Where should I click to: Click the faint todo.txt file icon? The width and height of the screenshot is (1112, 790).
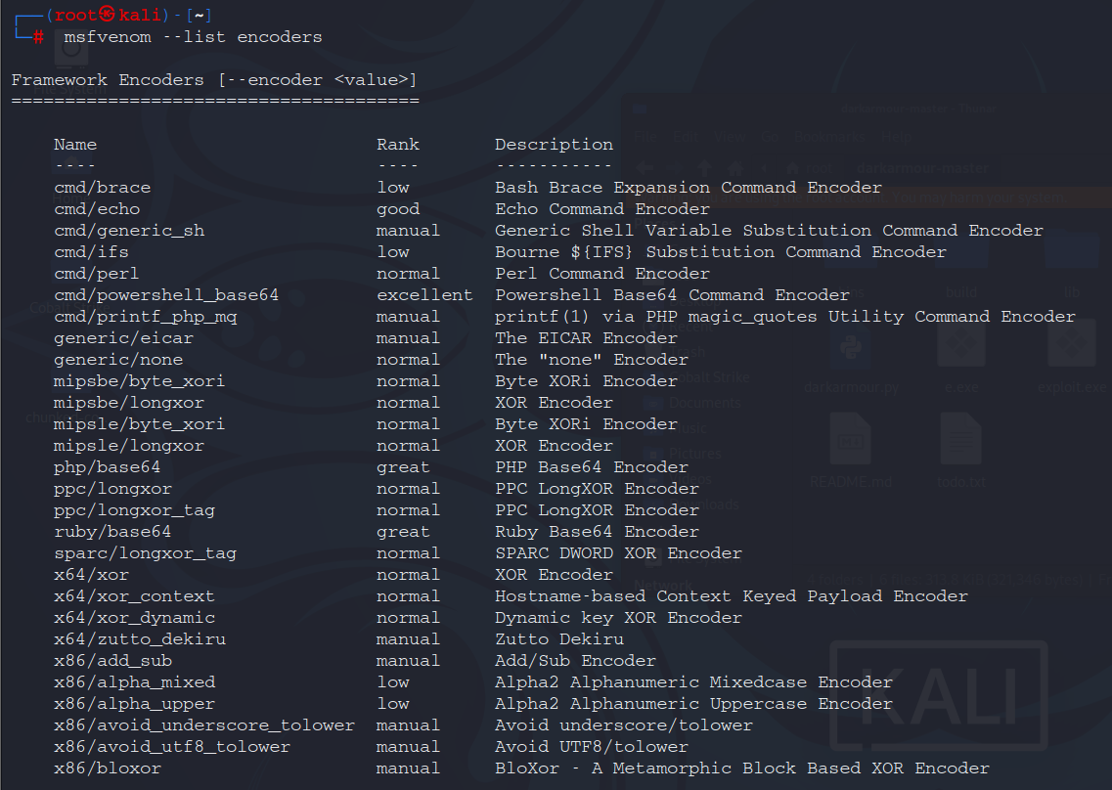coord(959,440)
